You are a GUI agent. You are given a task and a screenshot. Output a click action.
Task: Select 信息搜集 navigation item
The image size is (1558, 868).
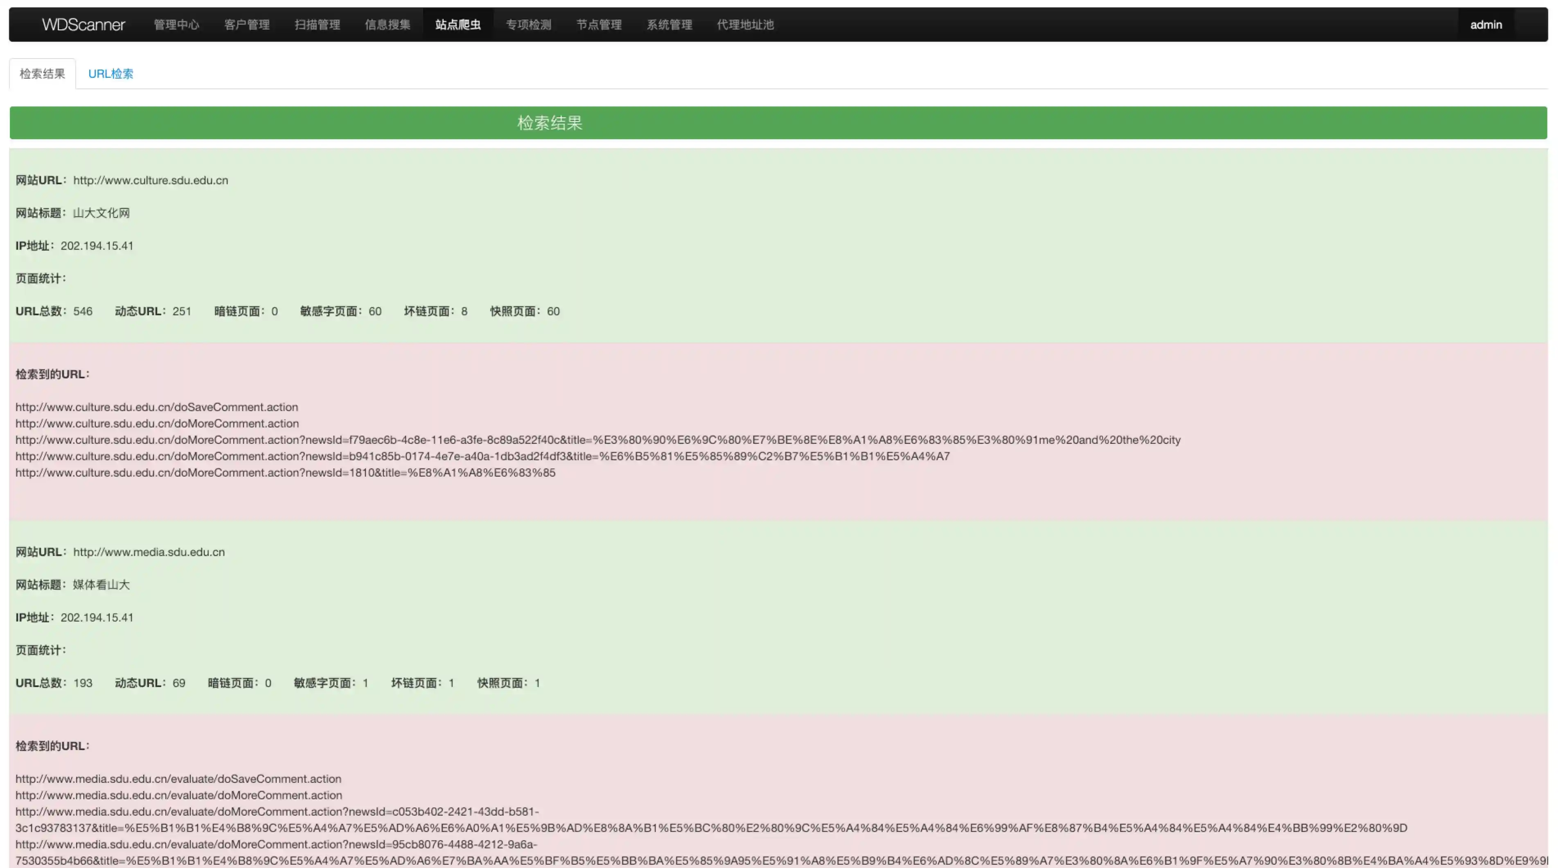(x=387, y=25)
